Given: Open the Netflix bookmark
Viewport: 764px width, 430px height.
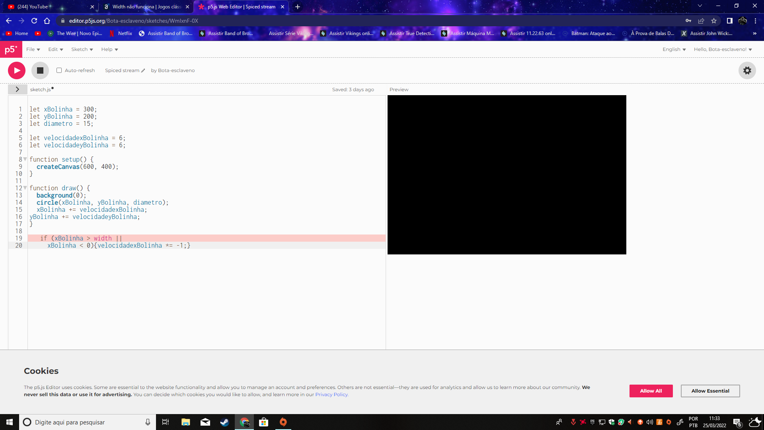Looking at the screenshot, I should tap(121, 33).
